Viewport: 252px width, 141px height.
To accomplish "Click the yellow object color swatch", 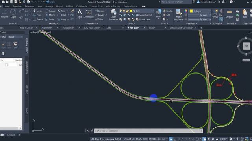I will pyautogui.click(x=191, y=11).
